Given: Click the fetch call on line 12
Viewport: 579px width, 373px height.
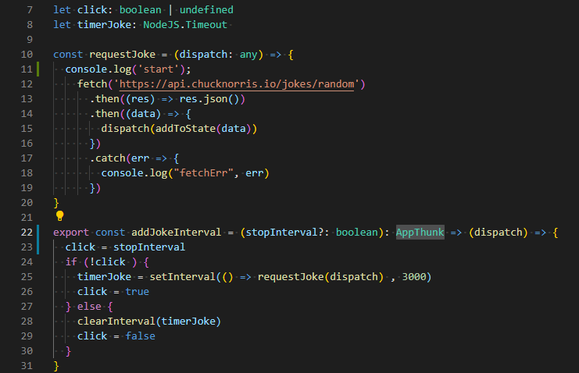Looking at the screenshot, I should (x=92, y=84).
